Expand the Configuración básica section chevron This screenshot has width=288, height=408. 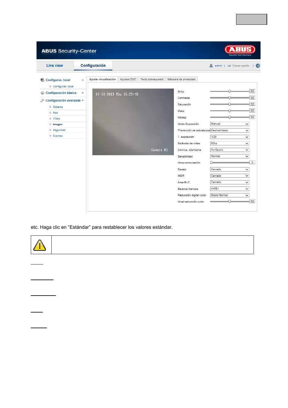point(83,93)
